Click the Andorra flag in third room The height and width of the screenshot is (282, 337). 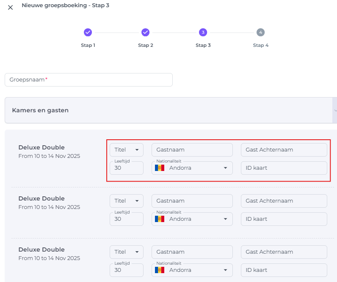[x=160, y=270]
